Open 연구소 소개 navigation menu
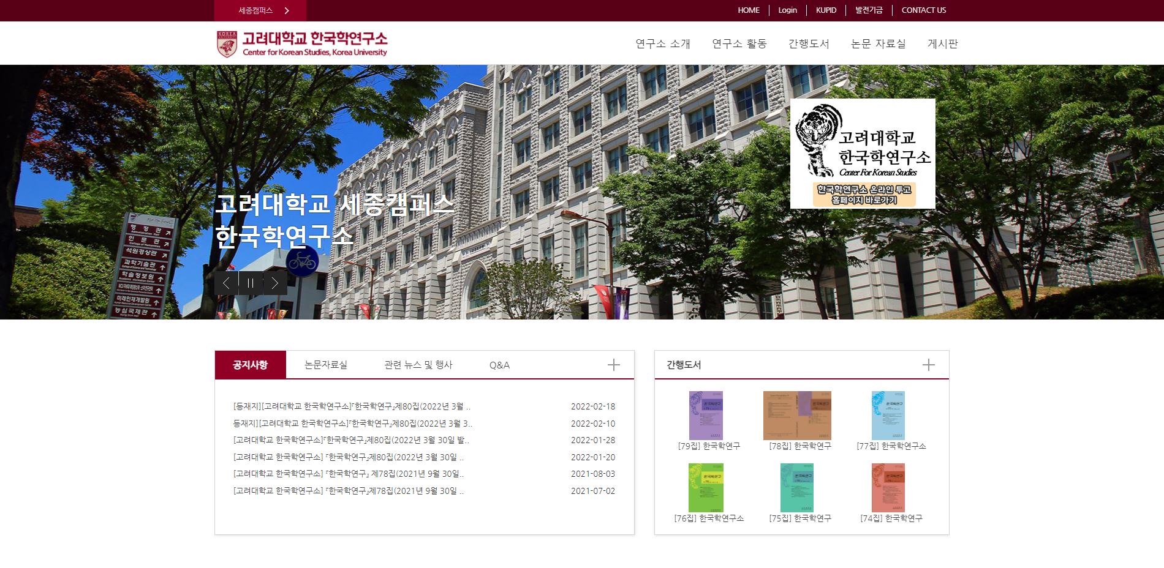The width and height of the screenshot is (1164, 568). (x=663, y=43)
